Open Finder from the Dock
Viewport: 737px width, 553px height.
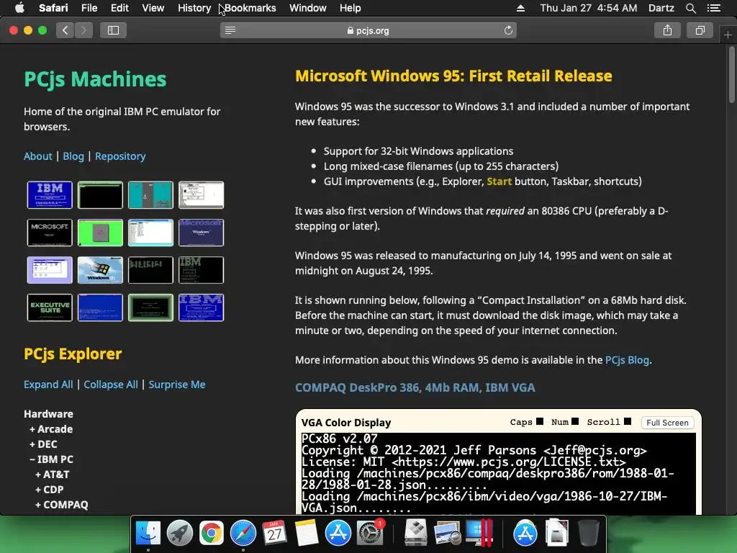tap(148, 534)
